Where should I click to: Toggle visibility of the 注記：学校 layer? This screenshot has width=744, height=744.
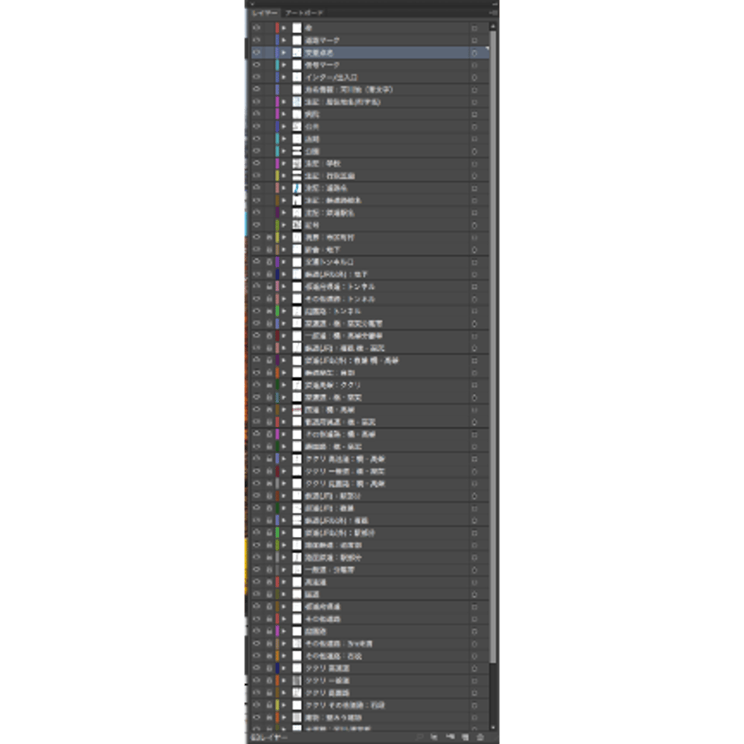[256, 163]
